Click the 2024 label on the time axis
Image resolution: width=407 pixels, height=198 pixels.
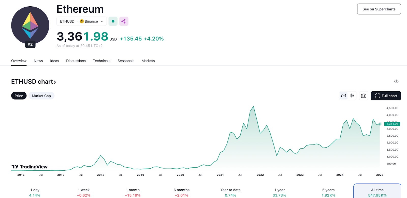coord(340,175)
